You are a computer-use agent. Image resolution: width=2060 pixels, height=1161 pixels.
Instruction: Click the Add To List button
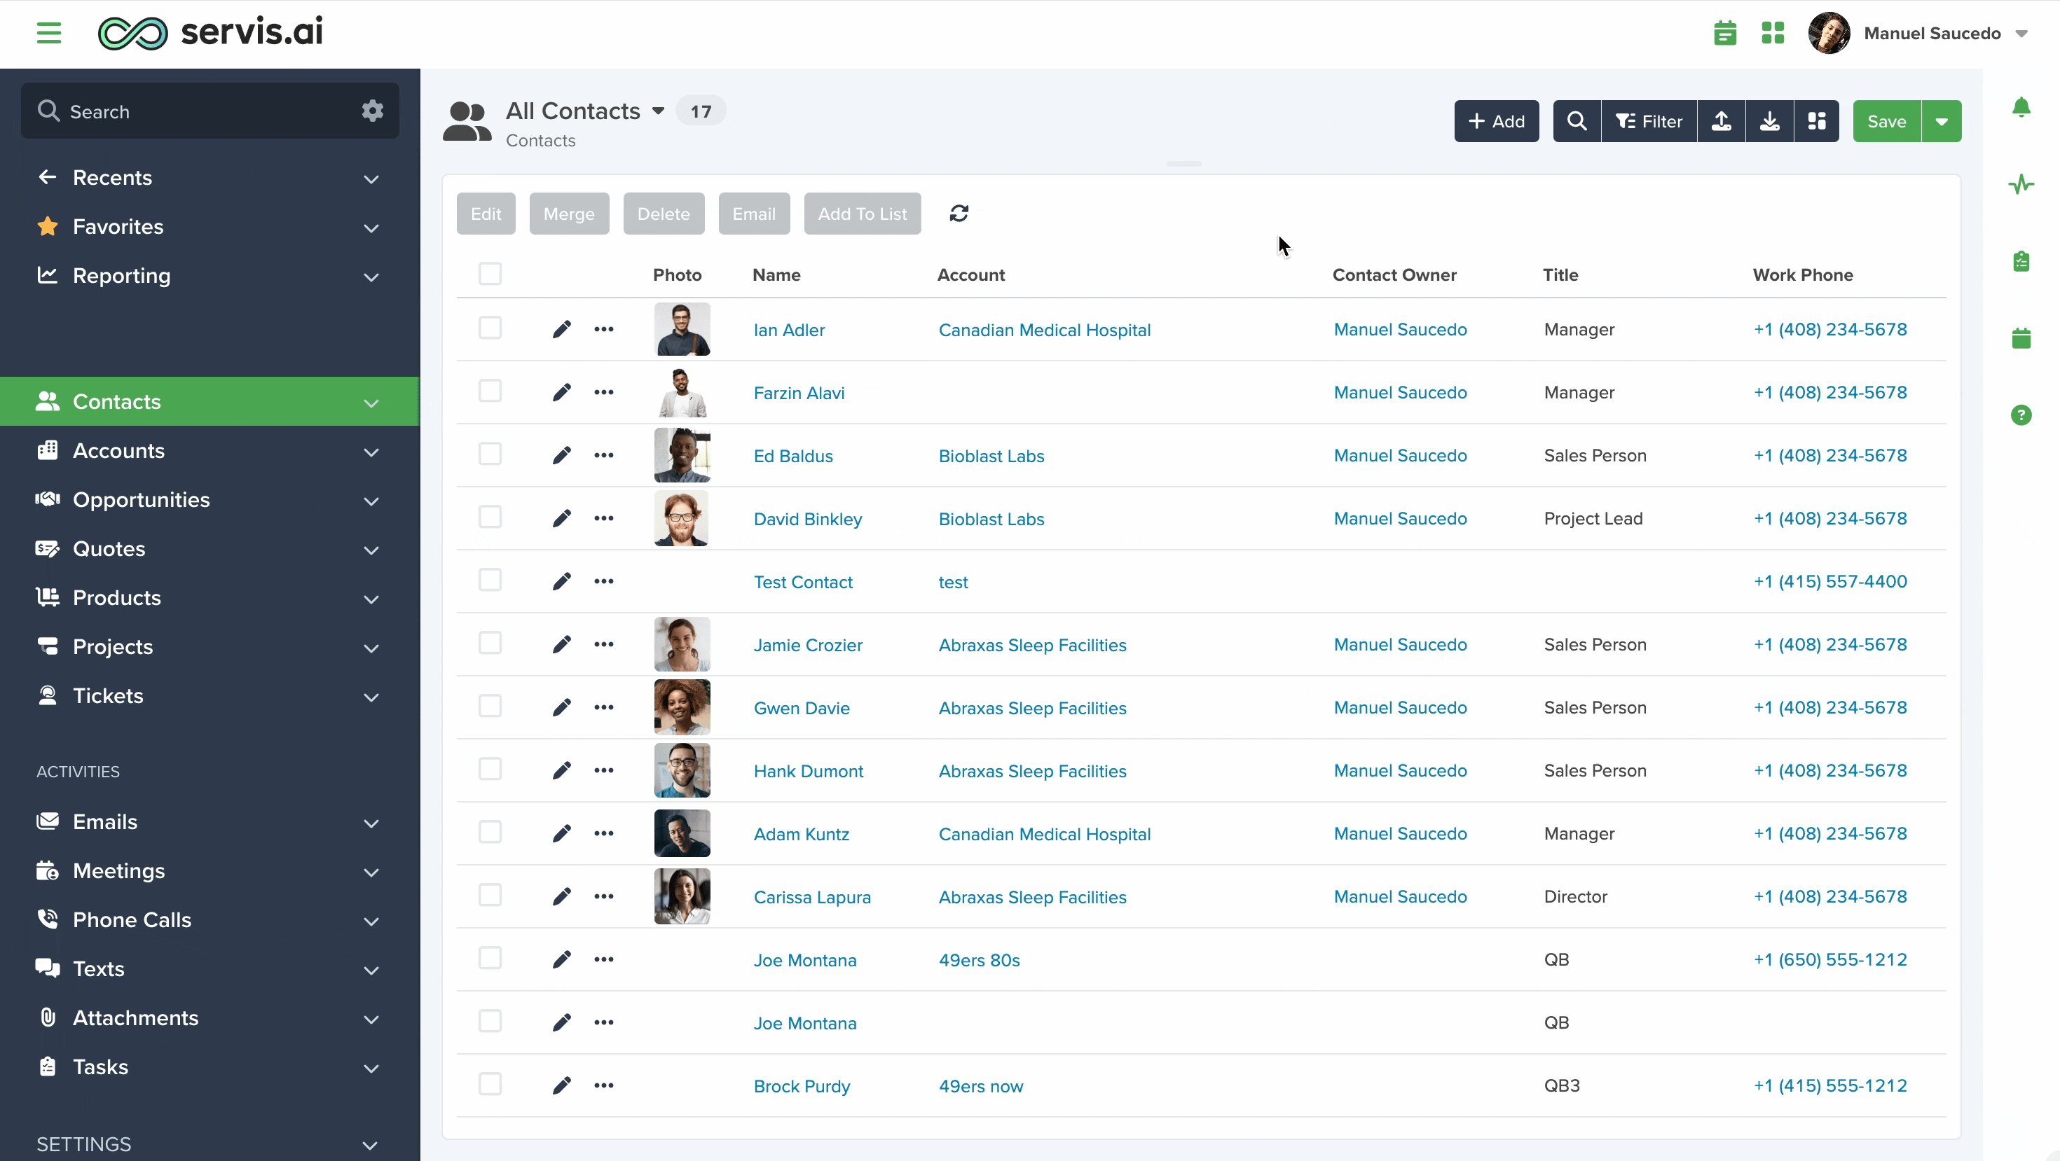862,214
